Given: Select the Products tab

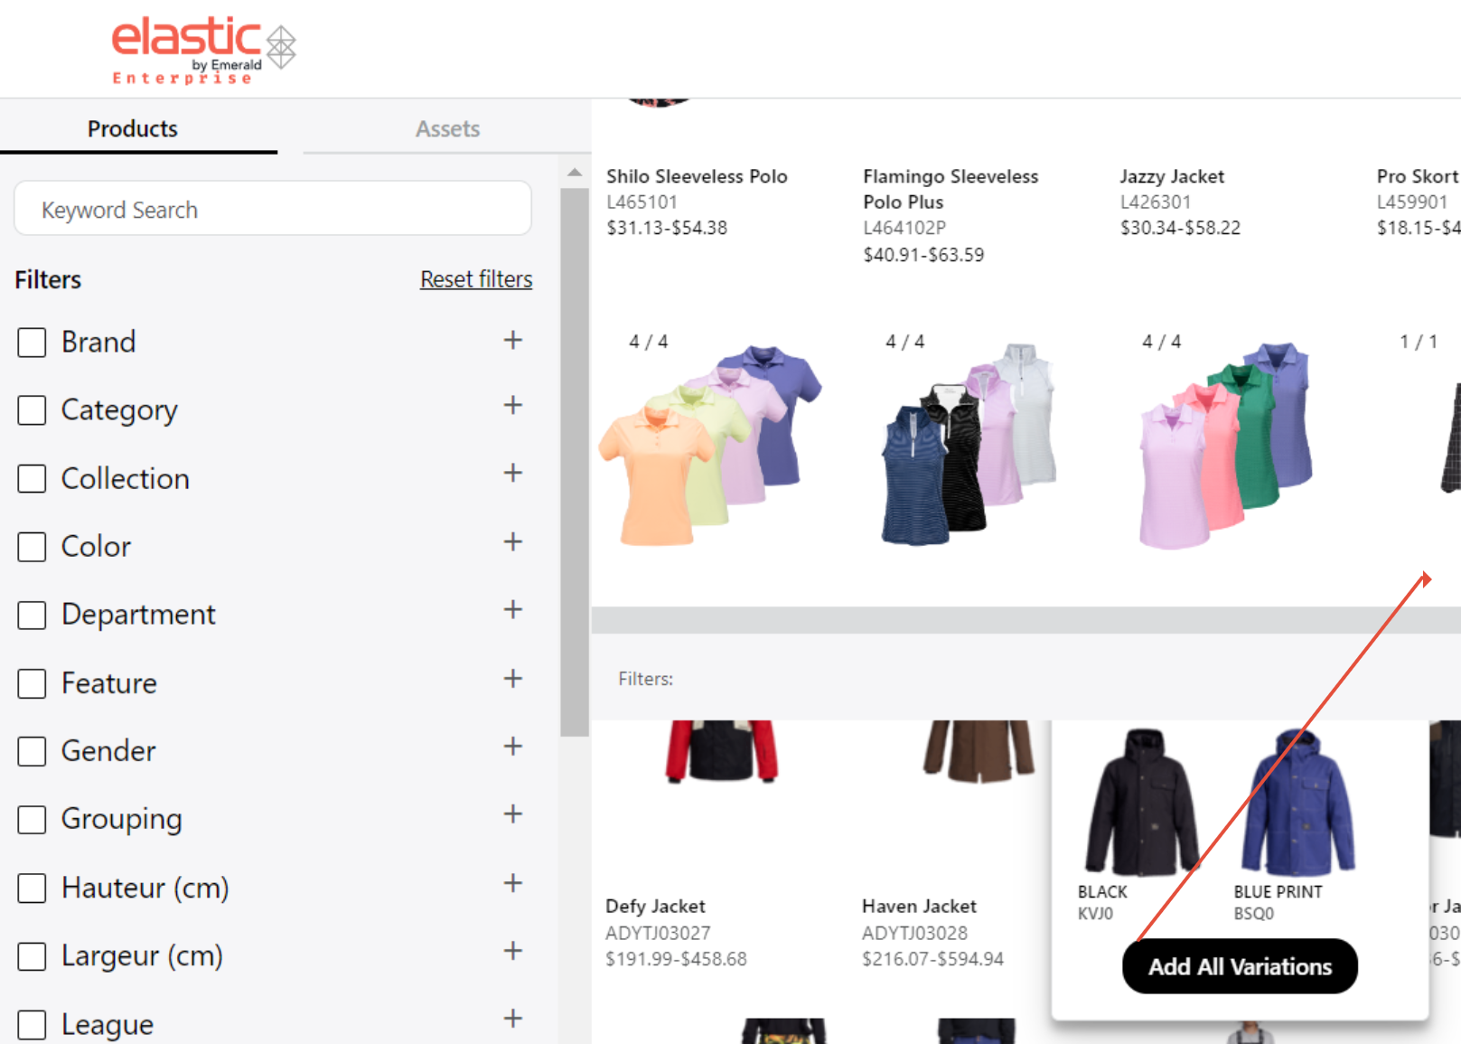Looking at the screenshot, I should [133, 128].
